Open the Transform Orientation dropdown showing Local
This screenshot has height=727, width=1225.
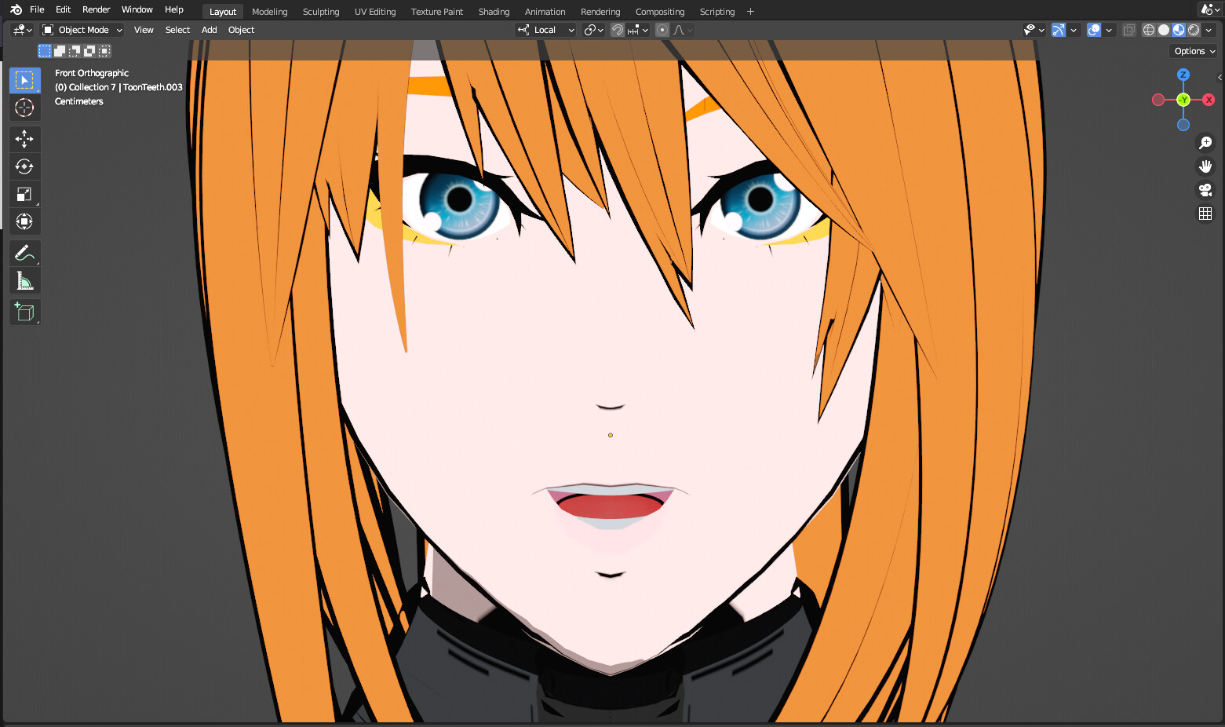(x=545, y=30)
